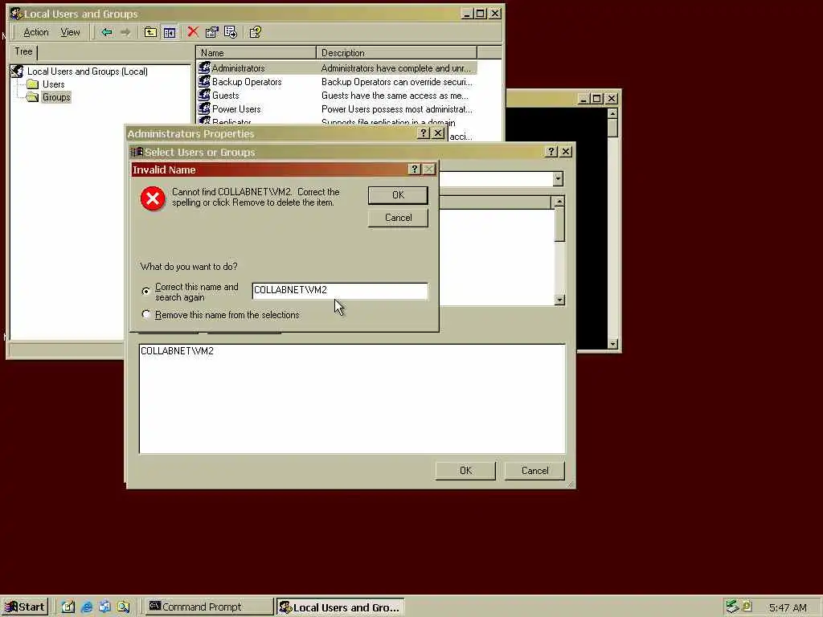This screenshot has height=617, width=823.
Task: Click the Local Users and Groups root icon
Action: [x=18, y=71]
